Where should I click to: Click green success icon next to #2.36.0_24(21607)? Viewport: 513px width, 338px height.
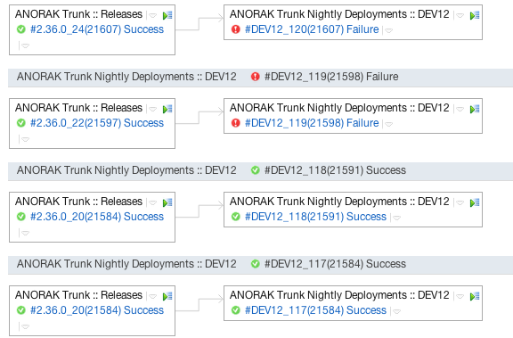coord(21,29)
